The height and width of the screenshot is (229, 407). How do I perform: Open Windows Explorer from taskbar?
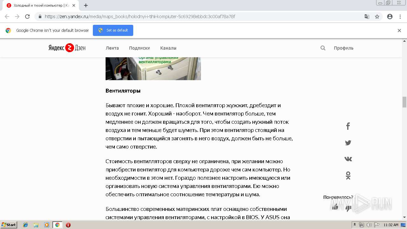coord(36,225)
